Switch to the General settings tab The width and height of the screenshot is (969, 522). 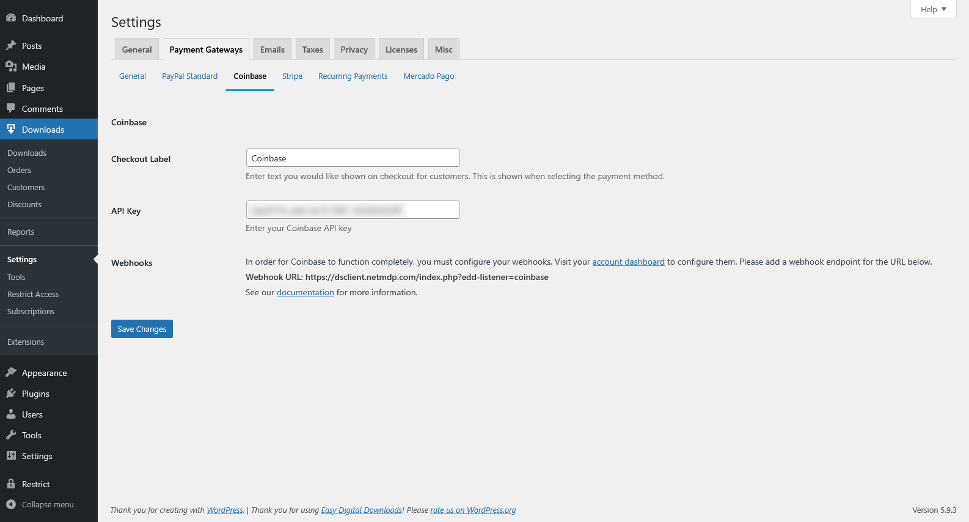point(137,50)
